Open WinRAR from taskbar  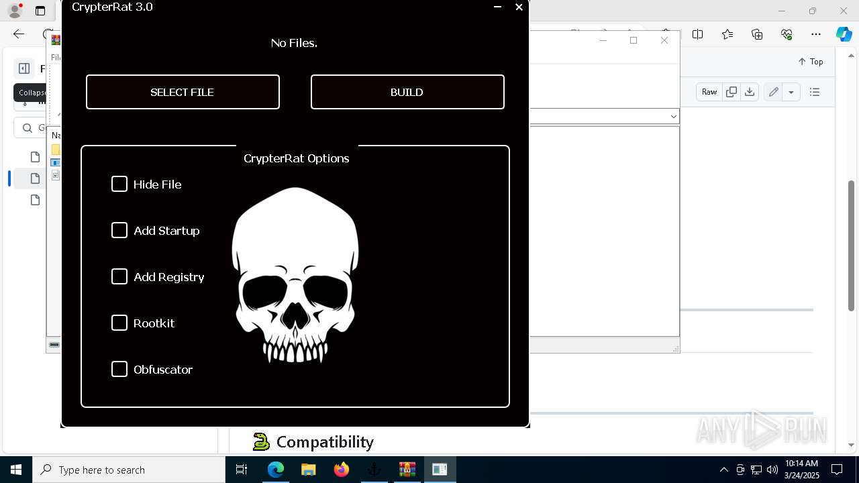pos(407,470)
